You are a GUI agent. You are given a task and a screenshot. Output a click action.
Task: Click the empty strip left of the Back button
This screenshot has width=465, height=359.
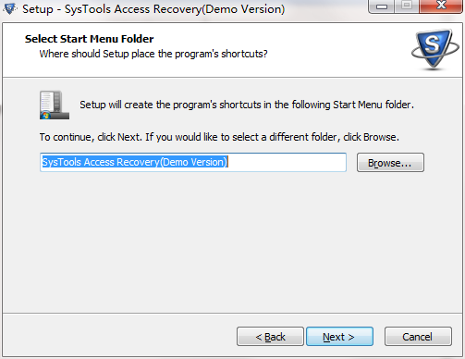point(120,337)
